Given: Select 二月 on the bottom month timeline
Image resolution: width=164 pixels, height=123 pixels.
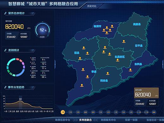Looking at the screenshot, I should [x=70, y=112].
